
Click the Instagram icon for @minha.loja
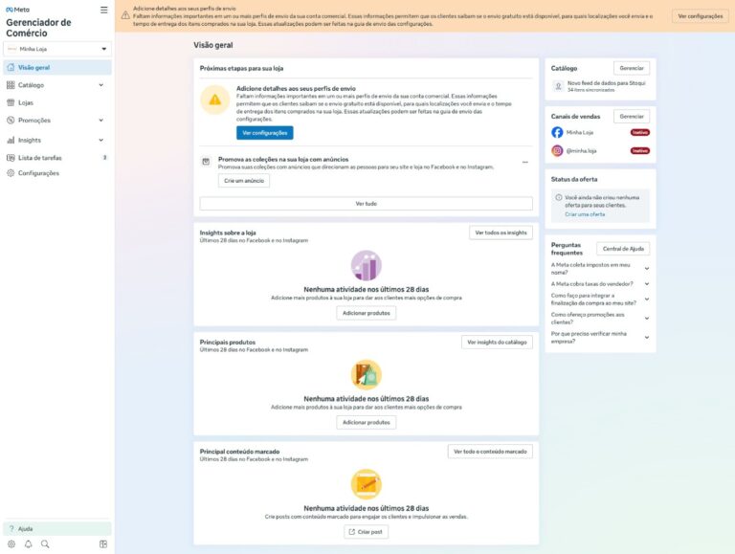pyautogui.click(x=557, y=150)
